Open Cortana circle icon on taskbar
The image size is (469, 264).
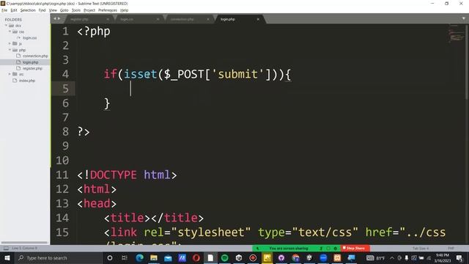[110, 257]
